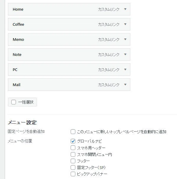Select the Note menu item title

coord(17,54)
